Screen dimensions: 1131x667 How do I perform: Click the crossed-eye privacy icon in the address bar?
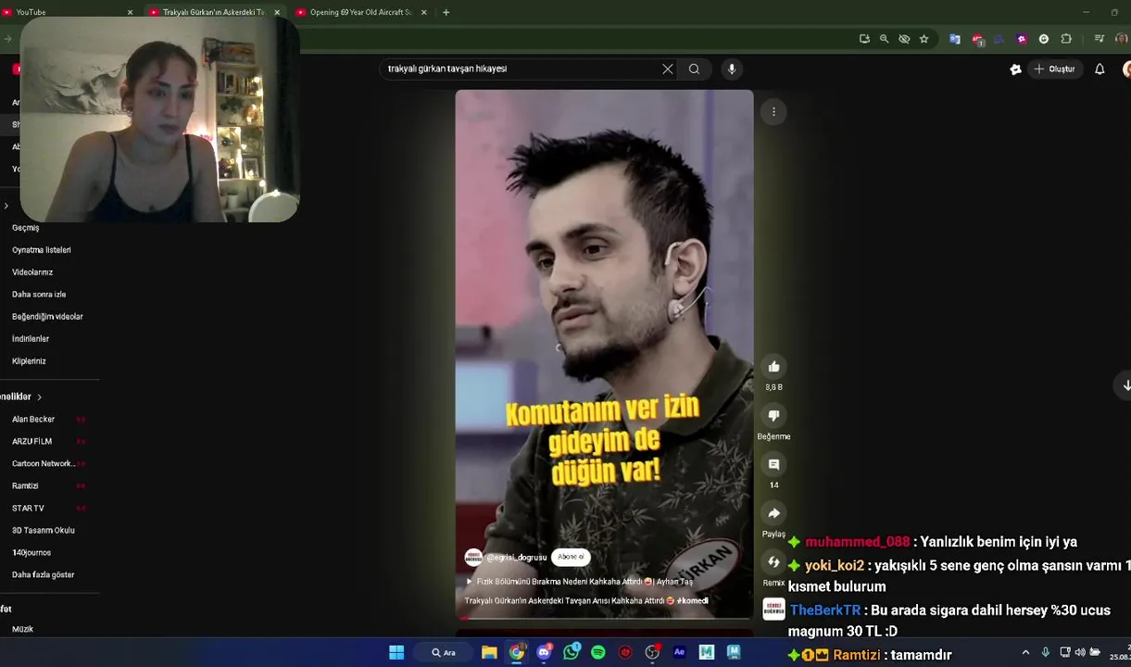pyautogui.click(x=904, y=39)
